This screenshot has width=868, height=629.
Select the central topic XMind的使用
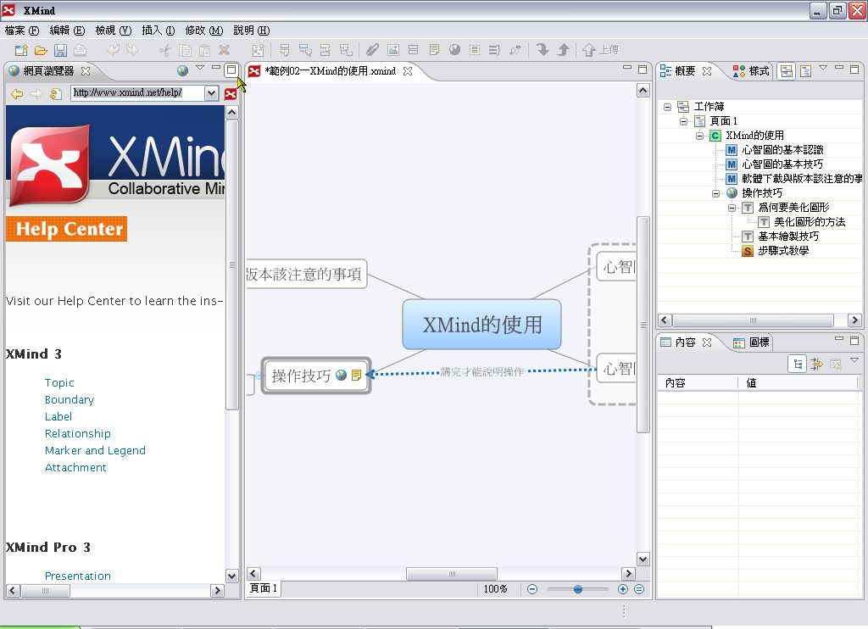click(481, 325)
